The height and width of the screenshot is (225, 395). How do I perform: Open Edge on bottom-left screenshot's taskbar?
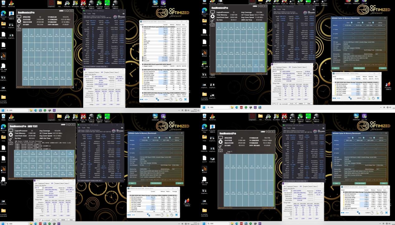36,223
